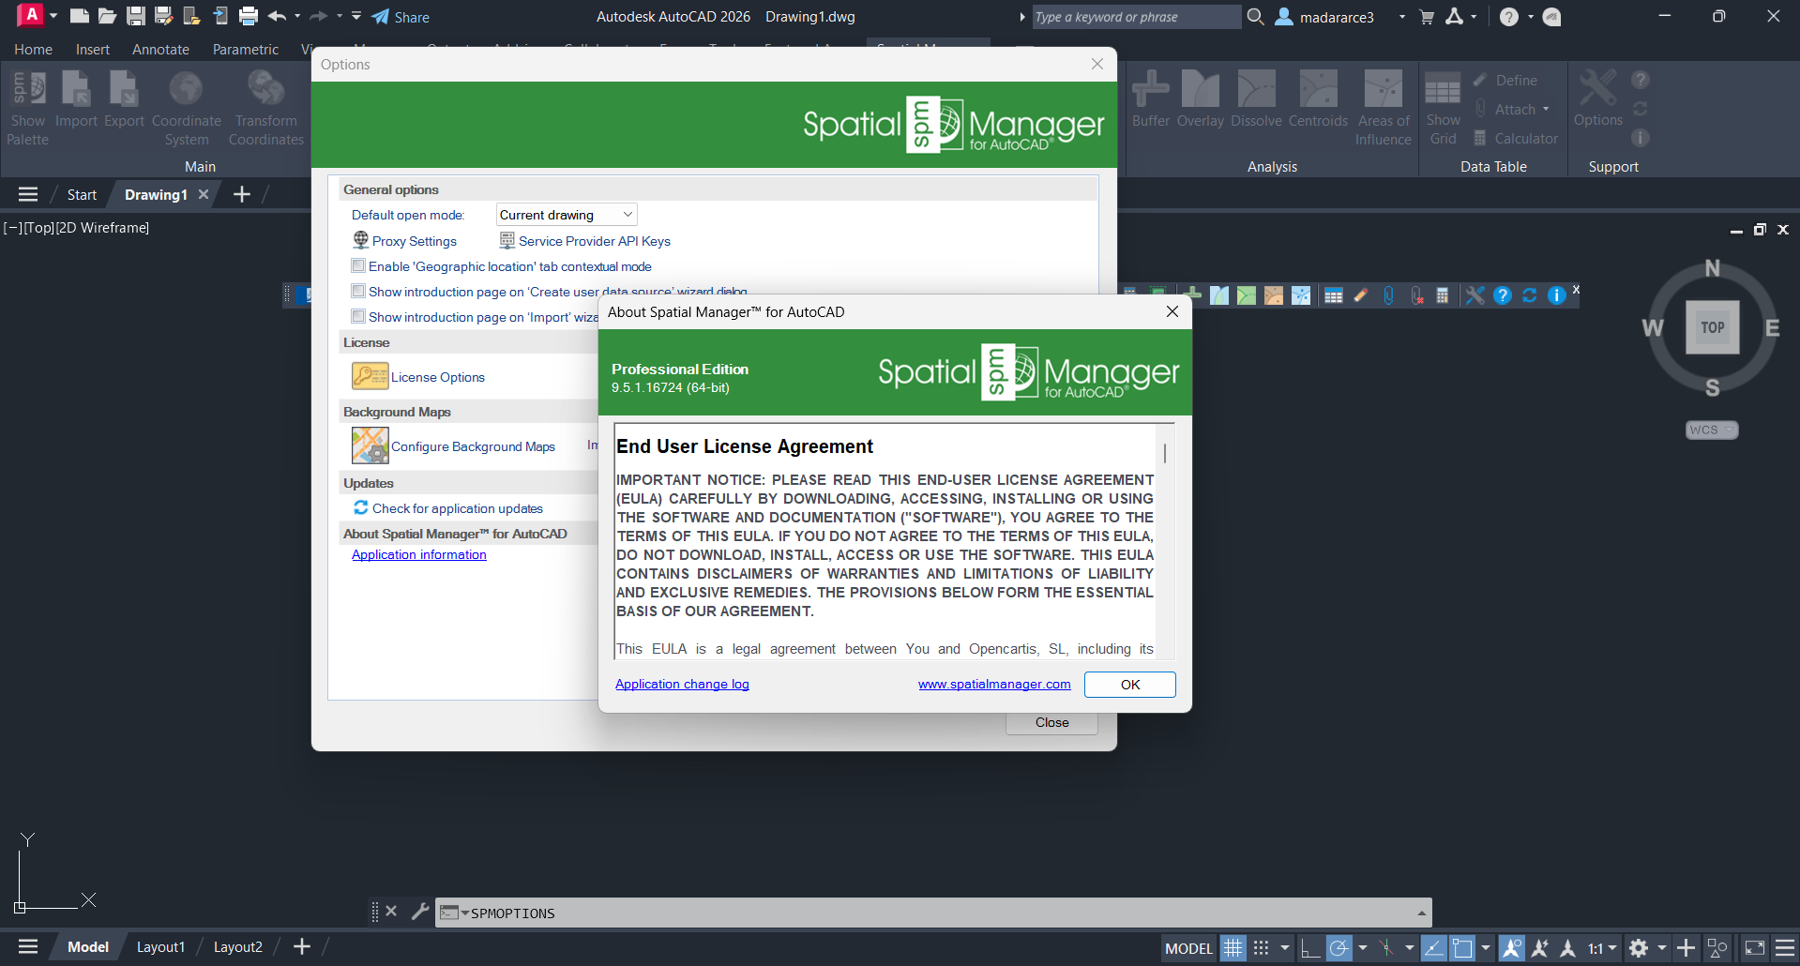Viewport: 1800px width, 966px height.
Task: Click the Plot printer icon in quick access toolbar
Action: tap(249, 16)
